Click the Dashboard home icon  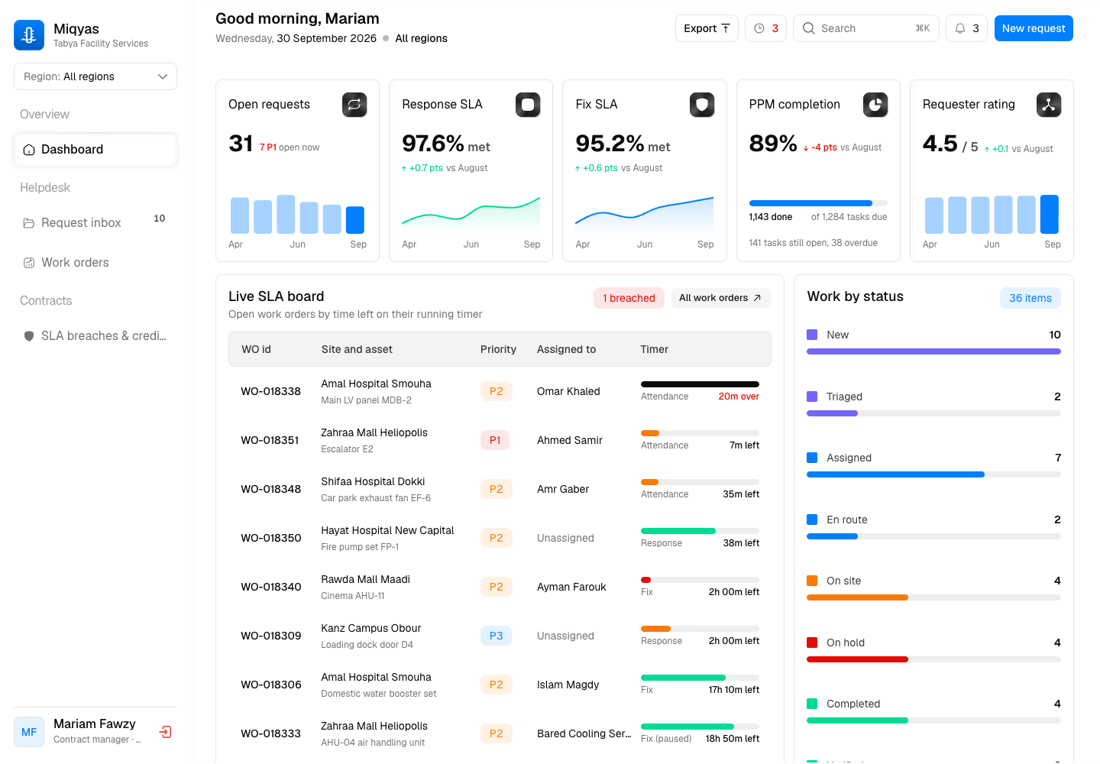coord(29,150)
